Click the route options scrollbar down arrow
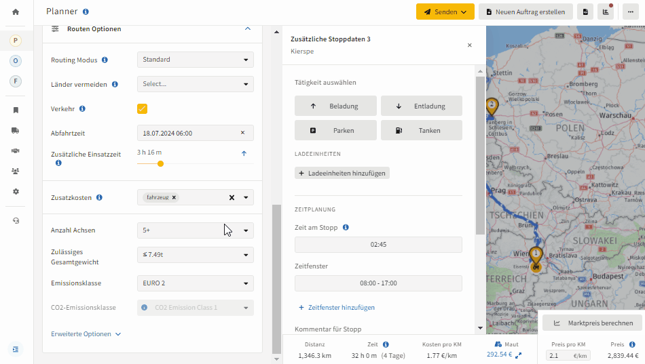The height and width of the screenshot is (364, 645). click(x=276, y=359)
